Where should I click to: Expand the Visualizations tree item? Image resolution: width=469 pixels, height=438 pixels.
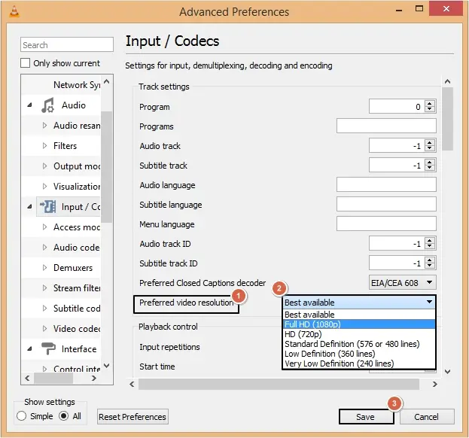44,186
